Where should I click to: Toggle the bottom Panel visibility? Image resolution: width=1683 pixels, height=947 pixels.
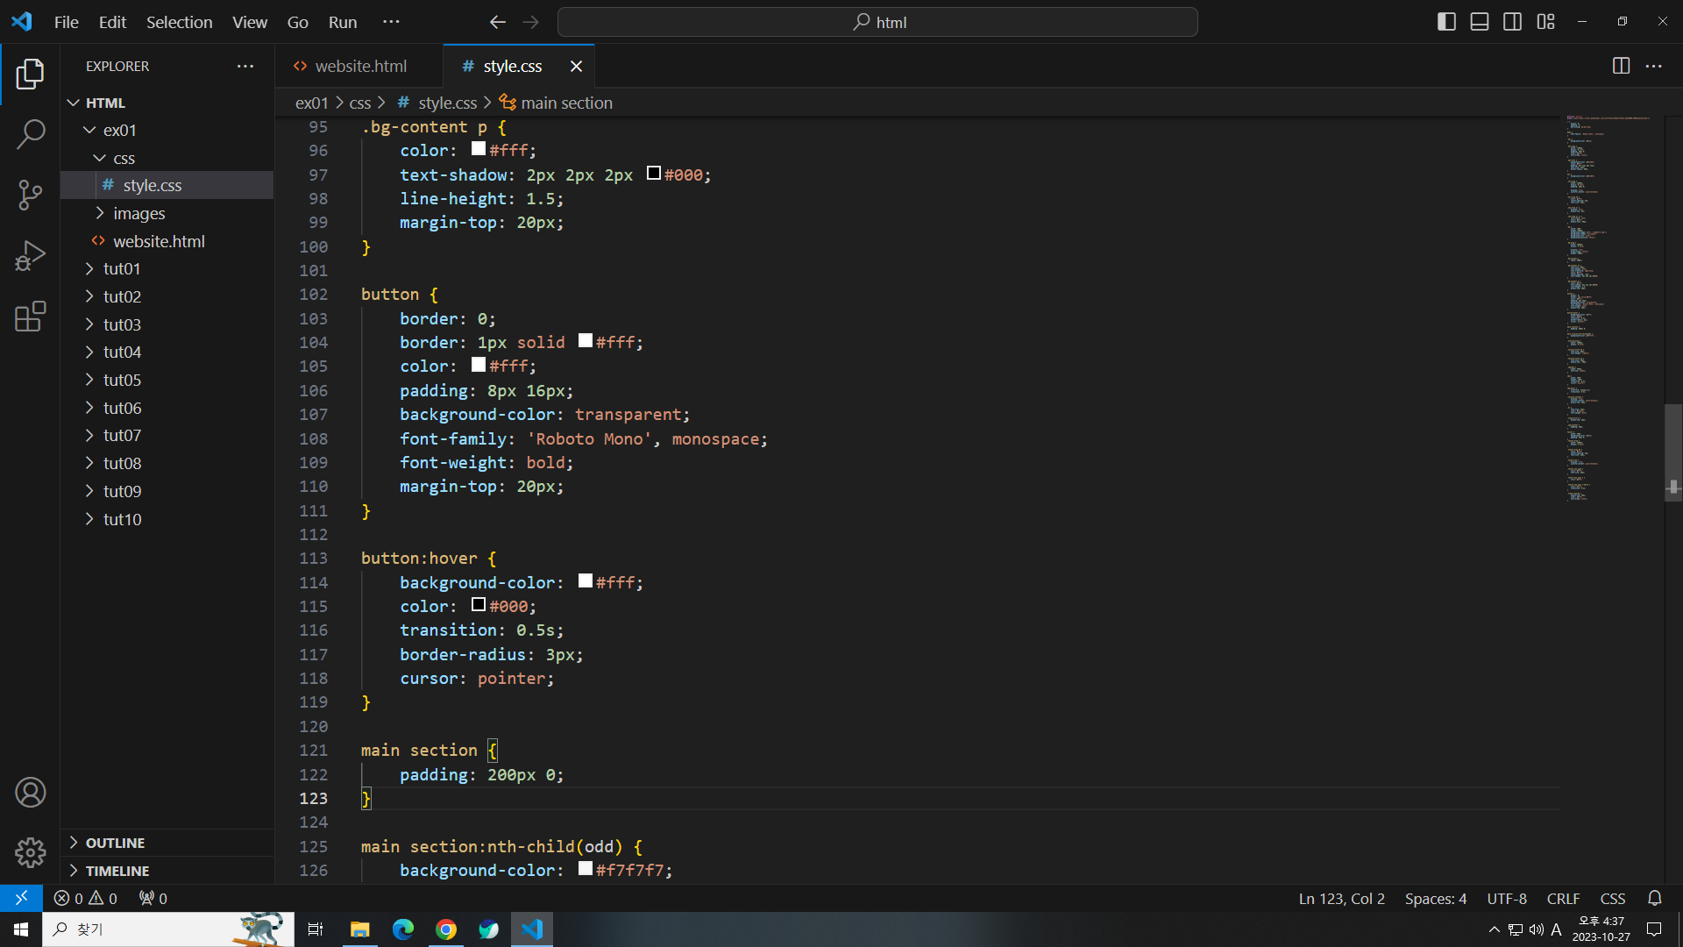point(1480,22)
